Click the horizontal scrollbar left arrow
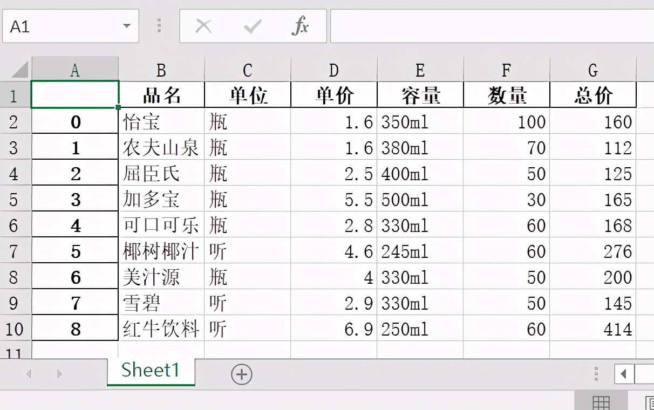This screenshot has width=654, height=410. 624,373
